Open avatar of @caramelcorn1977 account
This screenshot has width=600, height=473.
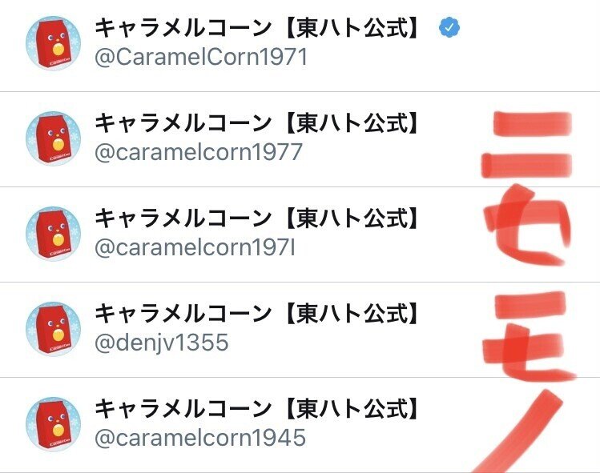tap(53, 138)
